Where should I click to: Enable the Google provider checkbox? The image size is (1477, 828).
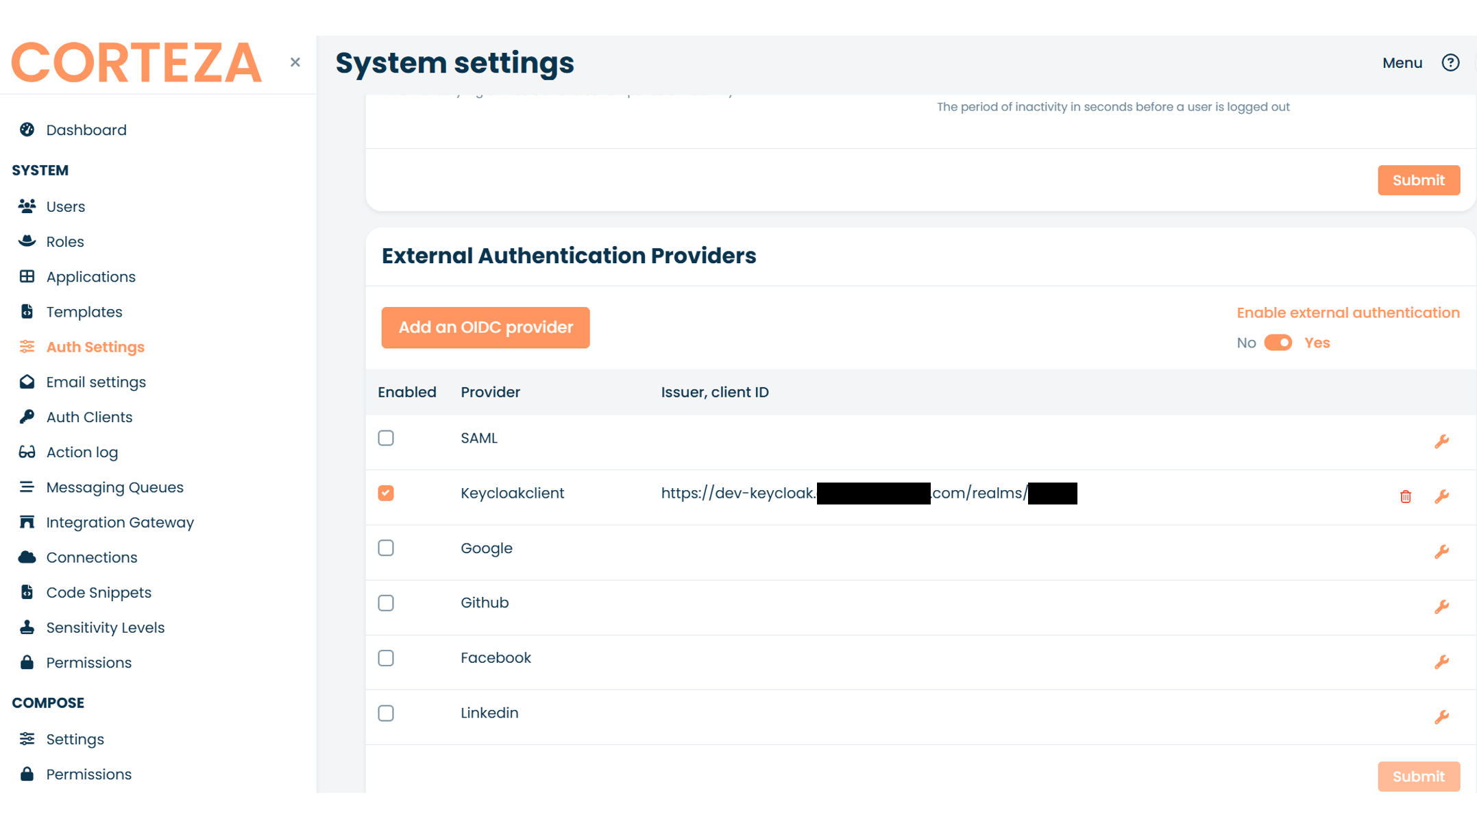pyautogui.click(x=386, y=548)
